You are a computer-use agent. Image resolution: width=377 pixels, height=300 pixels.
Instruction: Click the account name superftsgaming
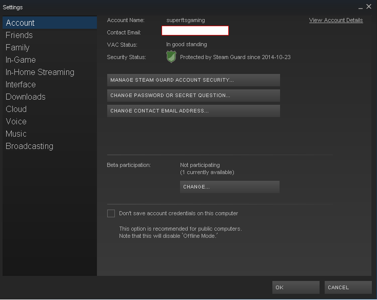[x=186, y=20]
